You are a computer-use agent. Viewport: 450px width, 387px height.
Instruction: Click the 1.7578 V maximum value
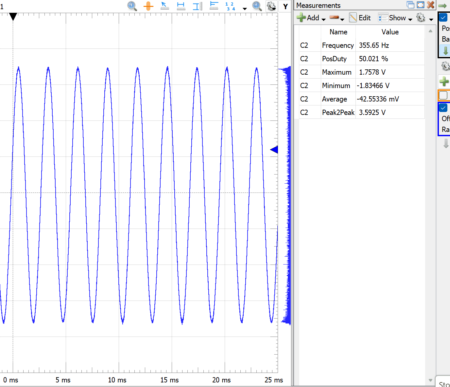[x=372, y=72]
